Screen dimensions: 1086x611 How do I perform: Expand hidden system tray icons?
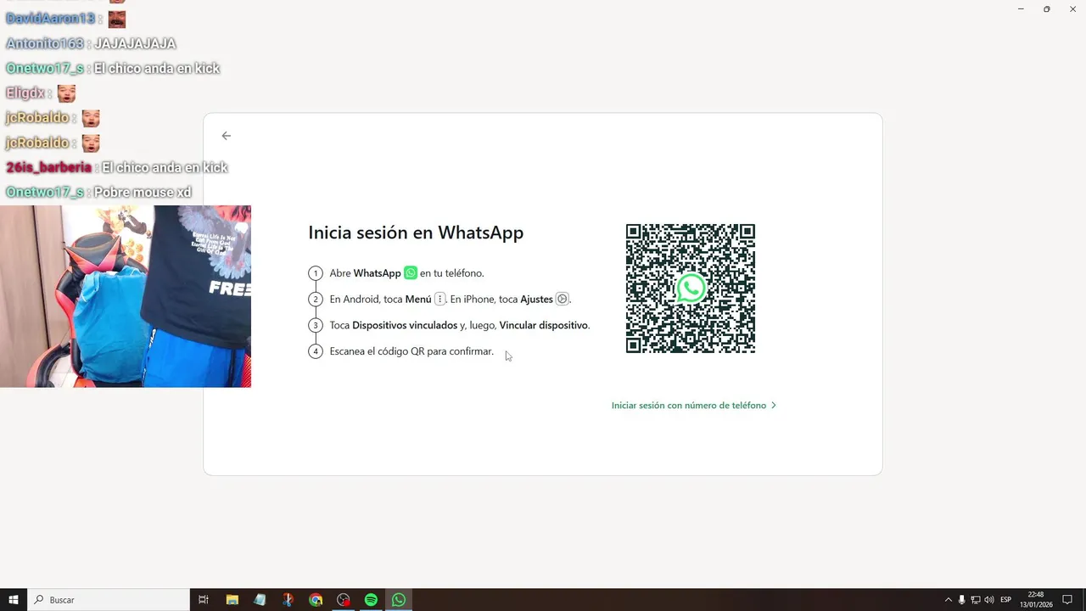pos(949,600)
